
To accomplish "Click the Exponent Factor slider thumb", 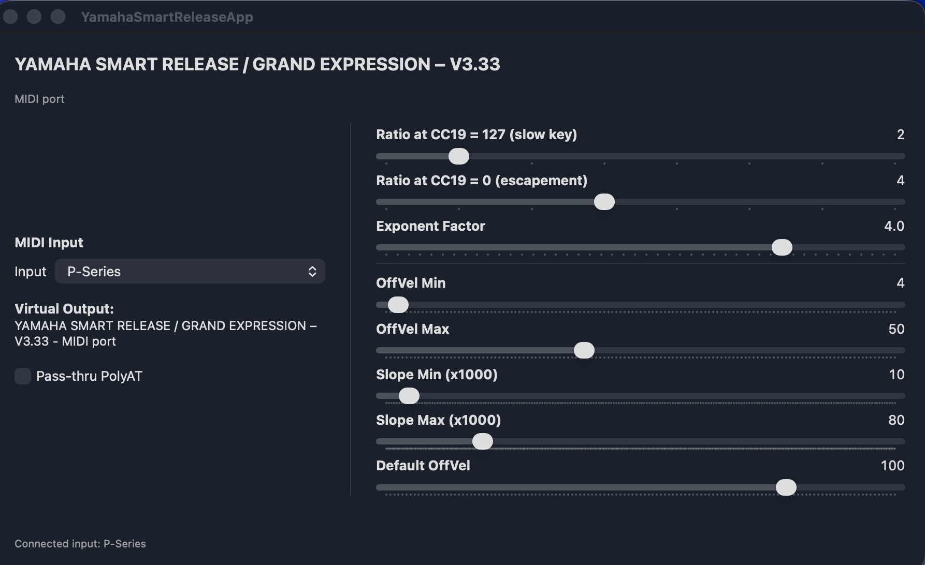I will (782, 247).
